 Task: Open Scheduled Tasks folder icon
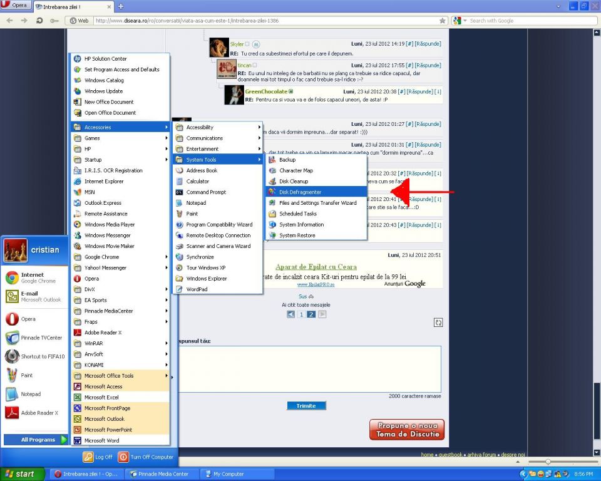(x=272, y=214)
